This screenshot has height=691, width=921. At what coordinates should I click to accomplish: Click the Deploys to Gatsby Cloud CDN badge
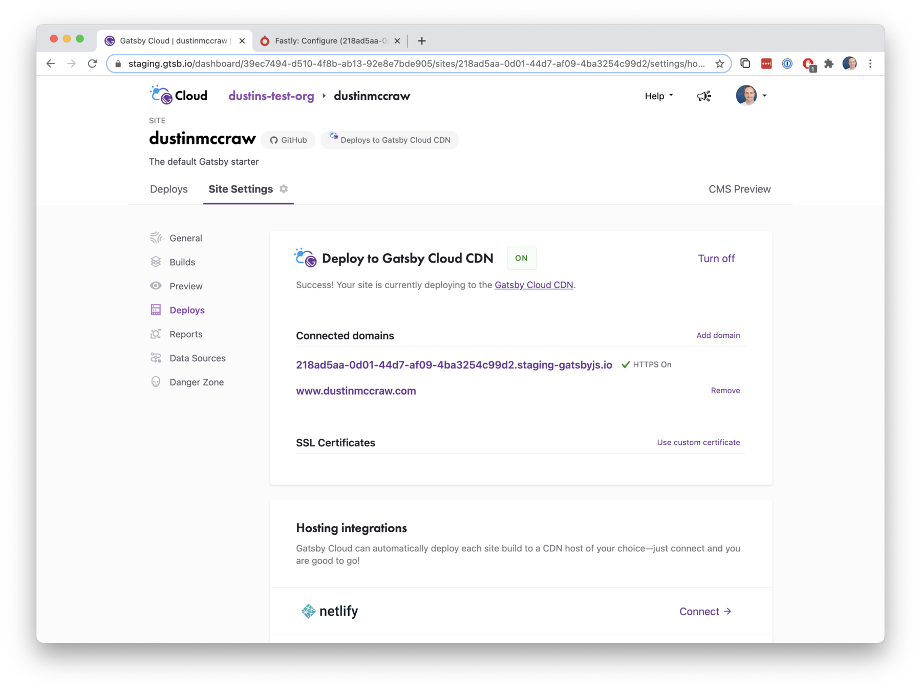point(390,140)
